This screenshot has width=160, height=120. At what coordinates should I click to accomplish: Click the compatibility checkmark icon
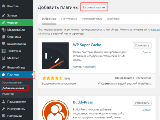pyautogui.click(x=99, y=83)
